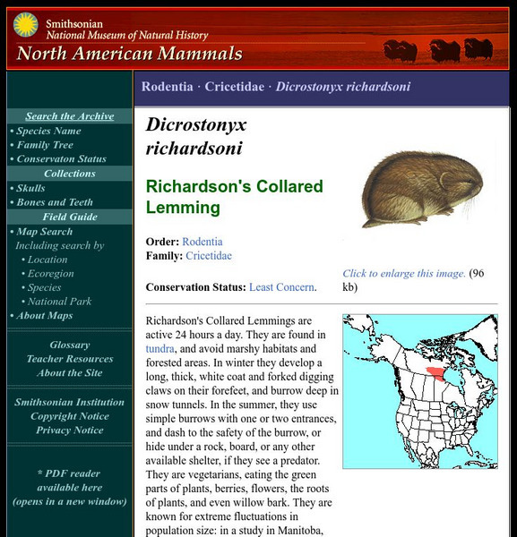Search the map by Ecoregion
The image size is (517, 537).
[x=51, y=274]
